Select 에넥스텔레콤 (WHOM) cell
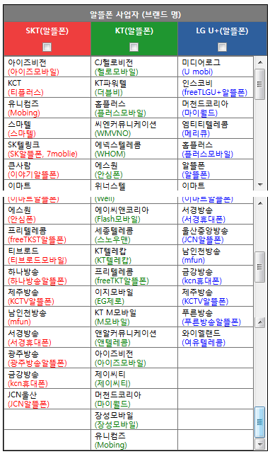Image resolution: width=270 pixels, height=454 pixels. (134, 149)
